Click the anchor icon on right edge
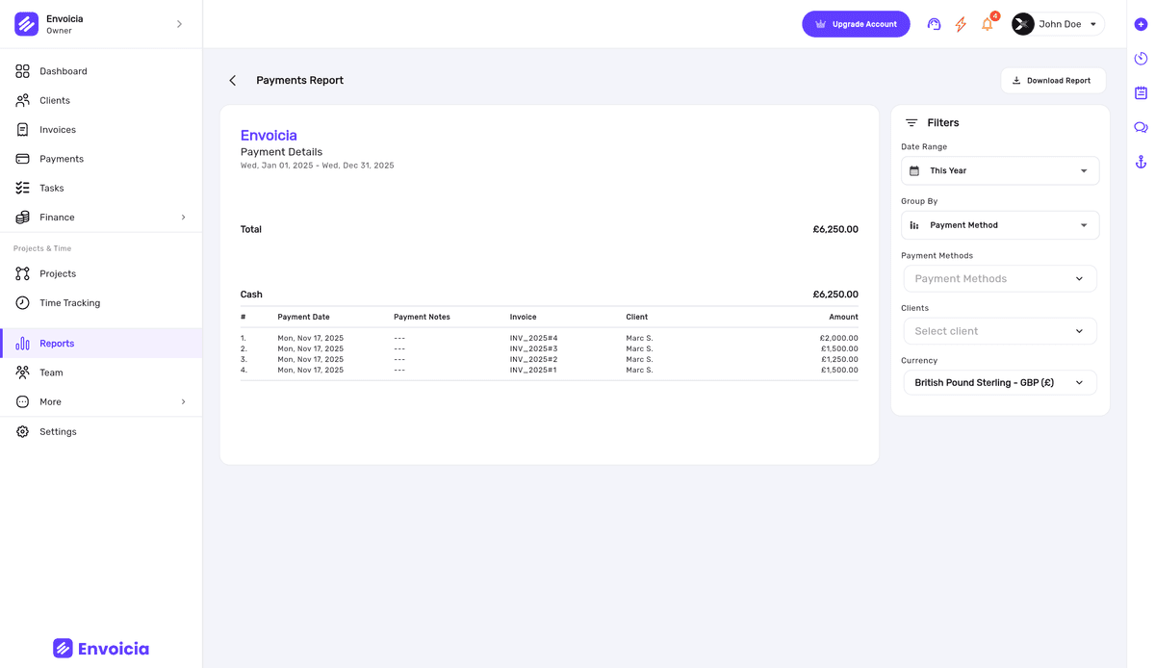Viewport: 1155px width, 668px height. tap(1141, 162)
